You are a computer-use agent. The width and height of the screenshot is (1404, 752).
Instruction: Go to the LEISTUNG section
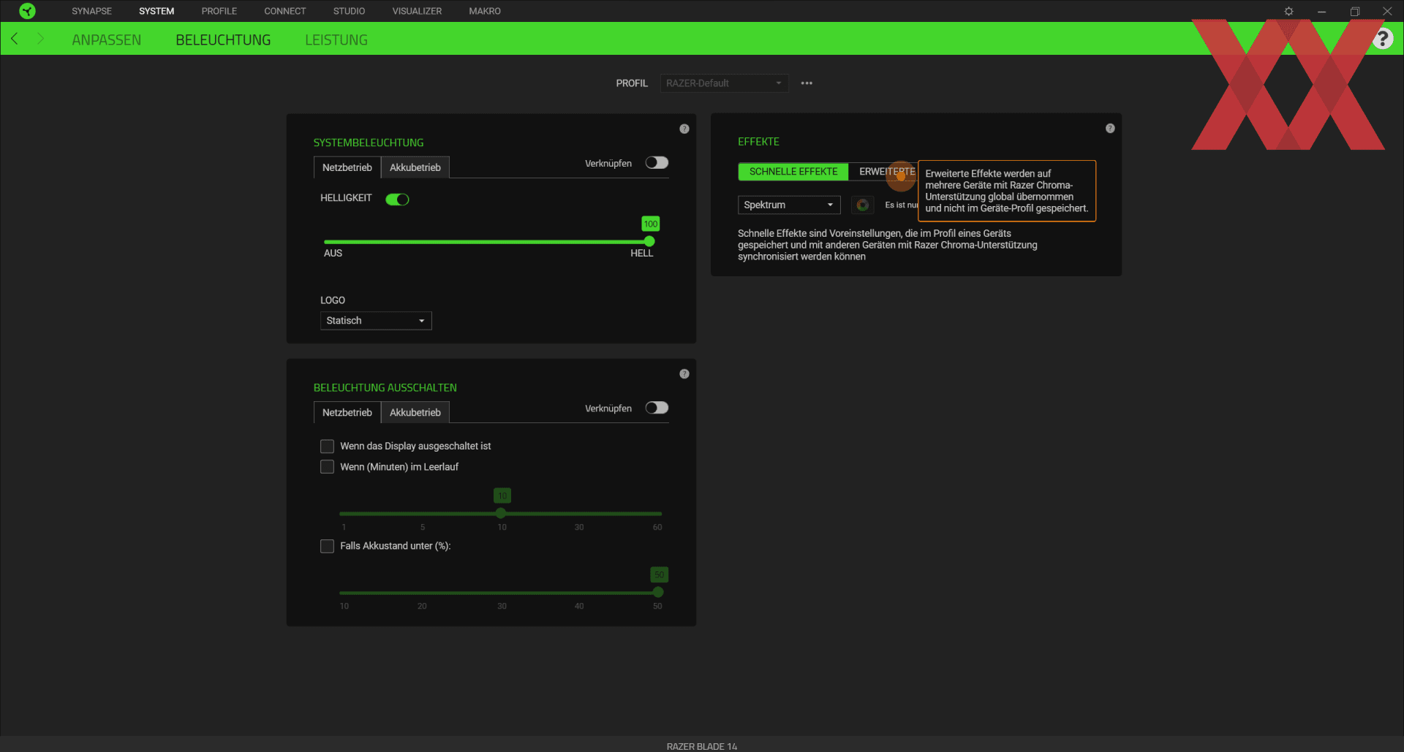[336, 39]
